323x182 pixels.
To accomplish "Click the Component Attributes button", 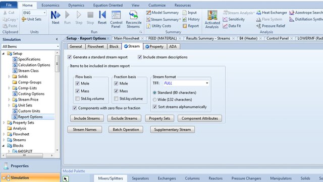I will pyautogui.click(x=200, y=118).
